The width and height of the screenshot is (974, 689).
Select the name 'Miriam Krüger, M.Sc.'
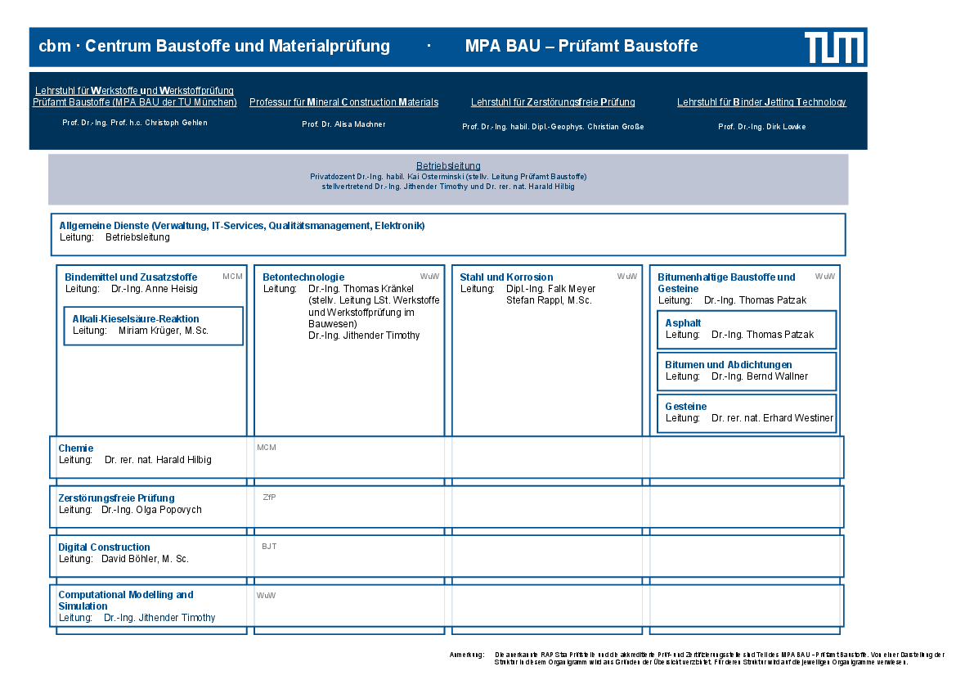pos(164,331)
